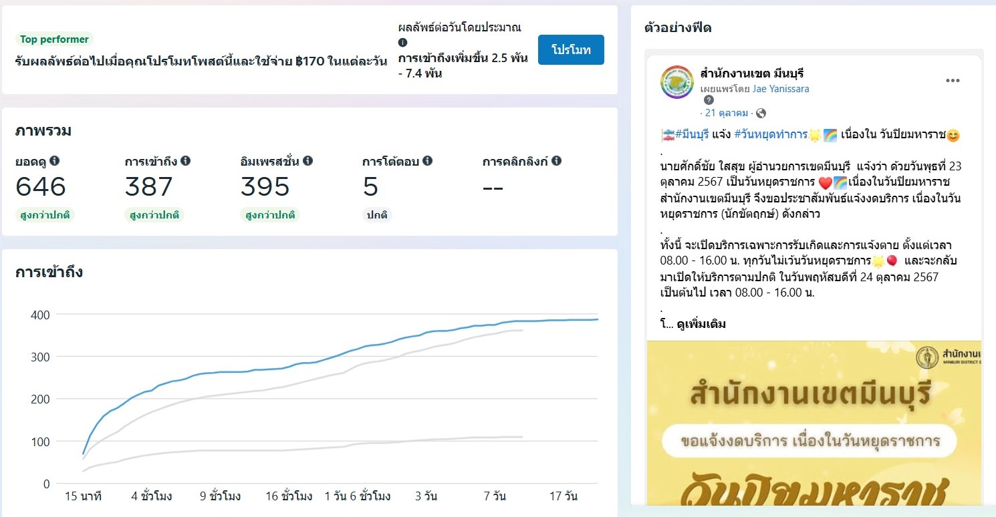Click info icon under ผลลัพธ์ต่อวันโดยประมาณ

pos(402,43)
